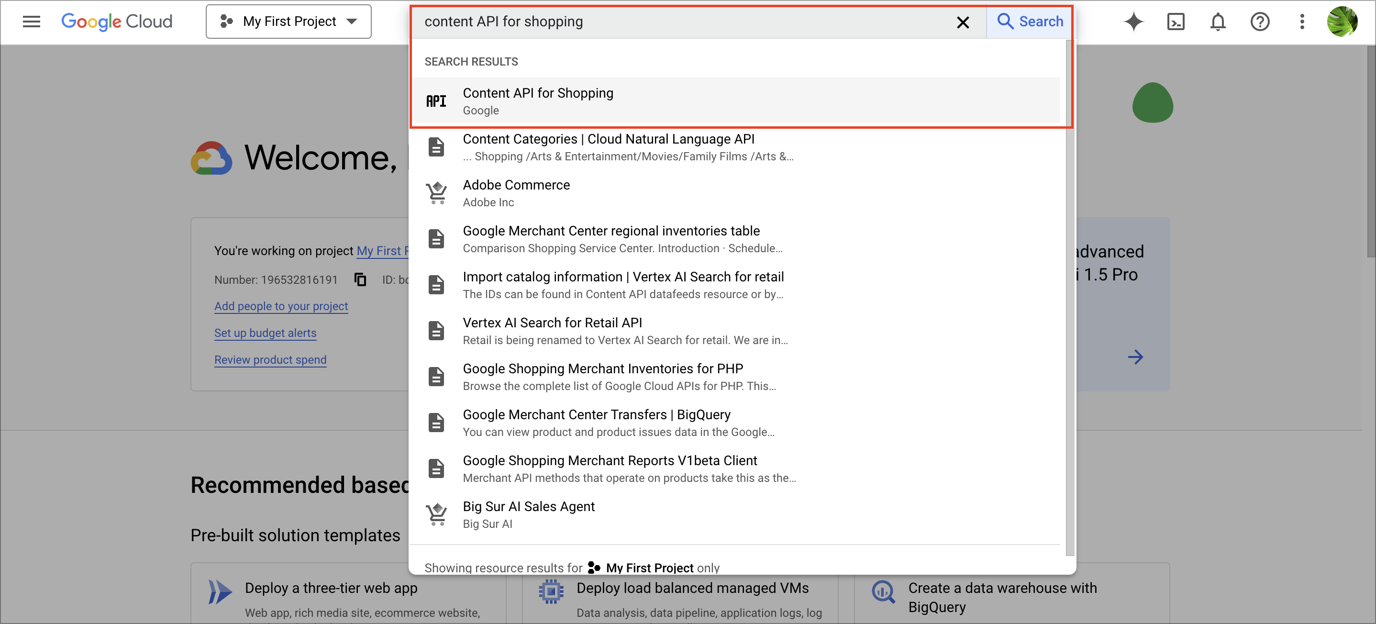Click Review product spend link
Image resolution: width=1376 pixels, height=624 pixels.
click(270, 359)
